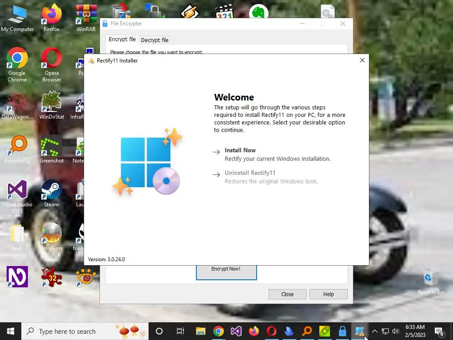This screenshot has height=340, width=453.
Task: Switch to Encrypt file tab in File Encrypter
Action: pos(122,39)
